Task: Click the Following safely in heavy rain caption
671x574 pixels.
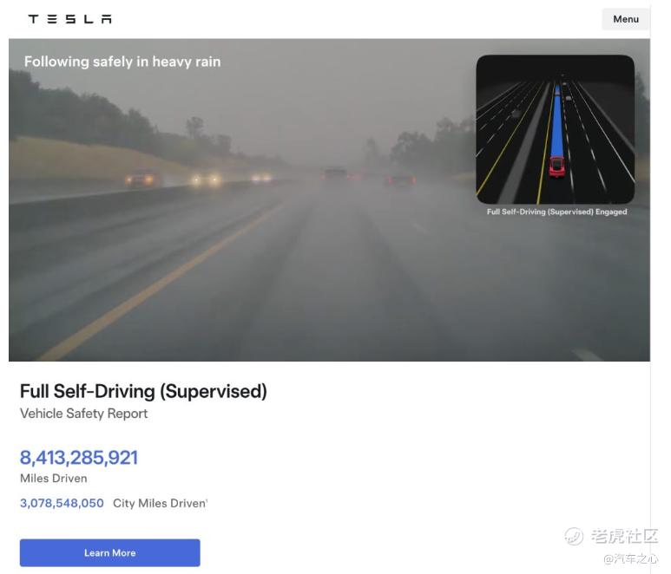Action: 122,62
